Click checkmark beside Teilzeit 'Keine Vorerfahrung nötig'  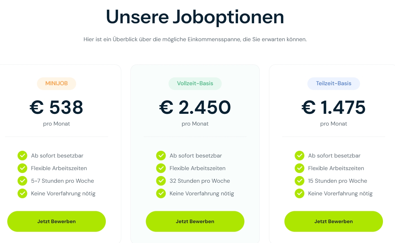[300, 193]
